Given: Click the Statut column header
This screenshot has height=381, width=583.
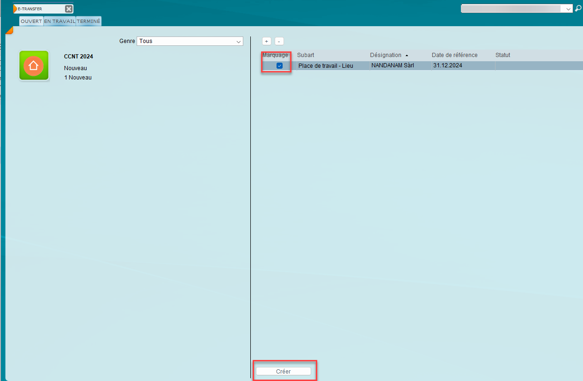Looking at the screenshot, I should pos(503,55).
